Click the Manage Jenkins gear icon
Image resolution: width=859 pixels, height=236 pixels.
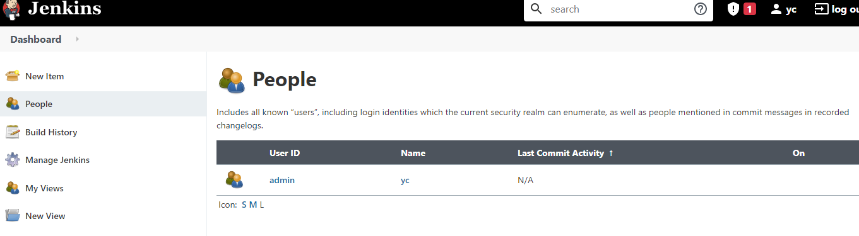click(x=13, y=160)
